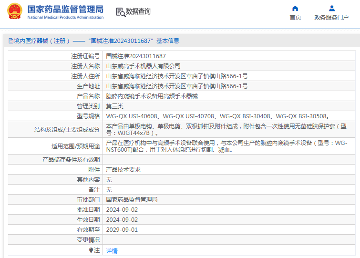Click 国家药品监督管理局 header title
This screenshot has height=258, width=360.
65,9
